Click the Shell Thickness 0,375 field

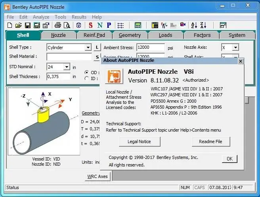pyautogui.click(x=59, y=77)
